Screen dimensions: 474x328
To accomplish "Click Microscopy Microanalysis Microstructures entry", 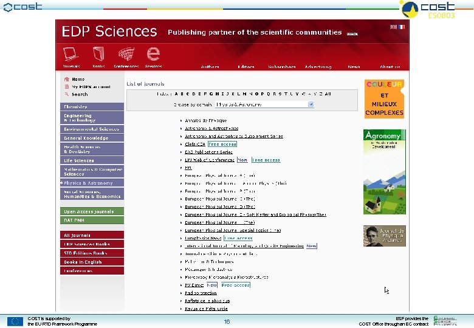I will (227, 277).
